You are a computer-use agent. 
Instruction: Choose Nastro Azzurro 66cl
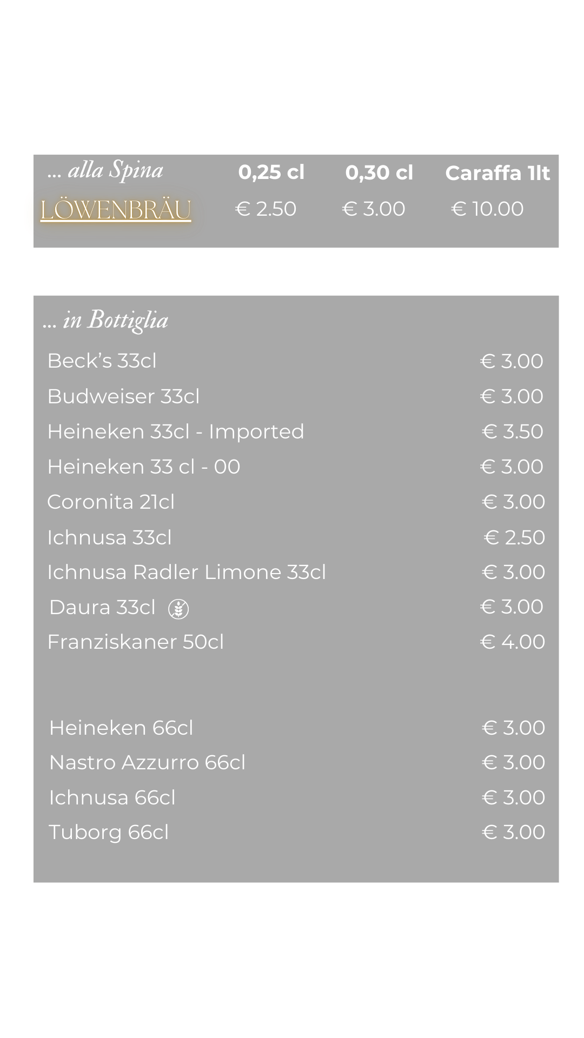point(147,762)
